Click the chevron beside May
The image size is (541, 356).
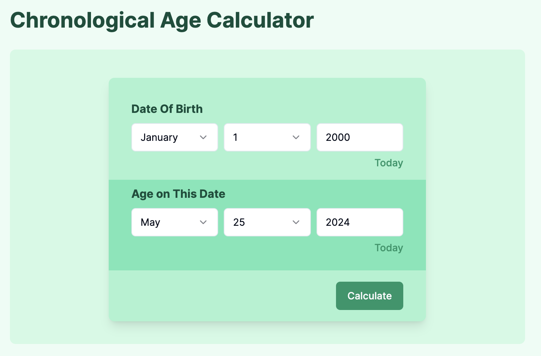click(x=203, y=222)
